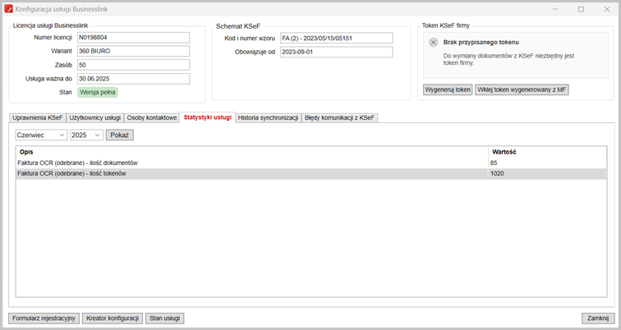
Task: Click the Zamknij button
Action: click(598, 319)
